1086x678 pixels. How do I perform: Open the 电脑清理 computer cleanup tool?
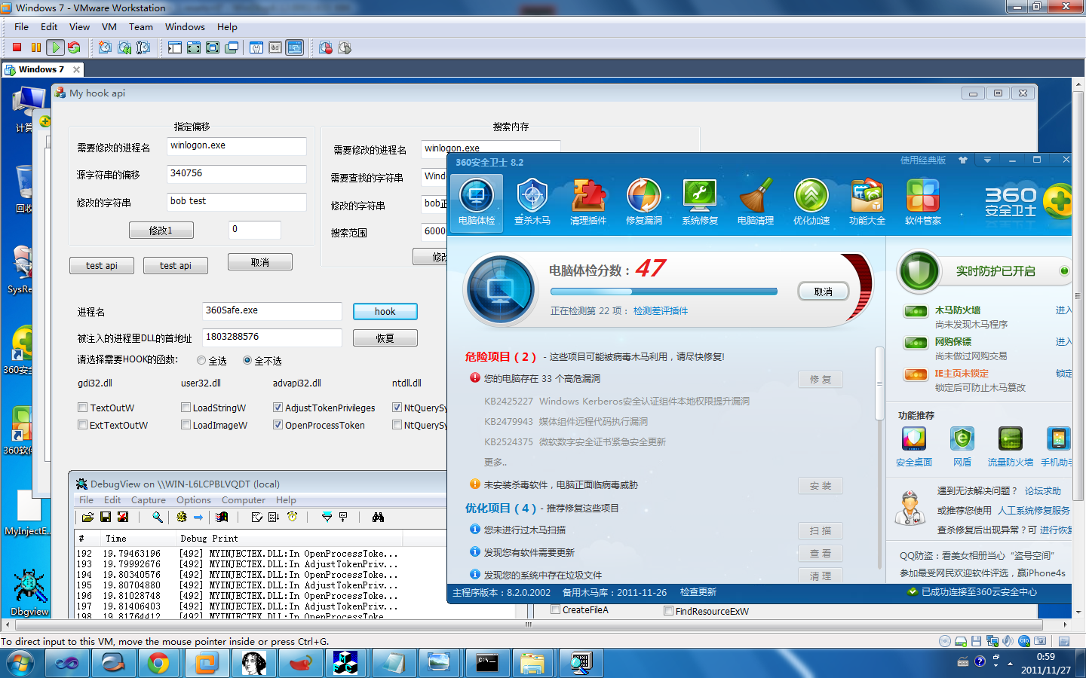coord(756,203)
